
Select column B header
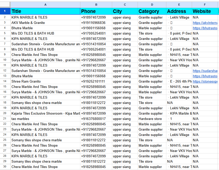tap(96, 5)
